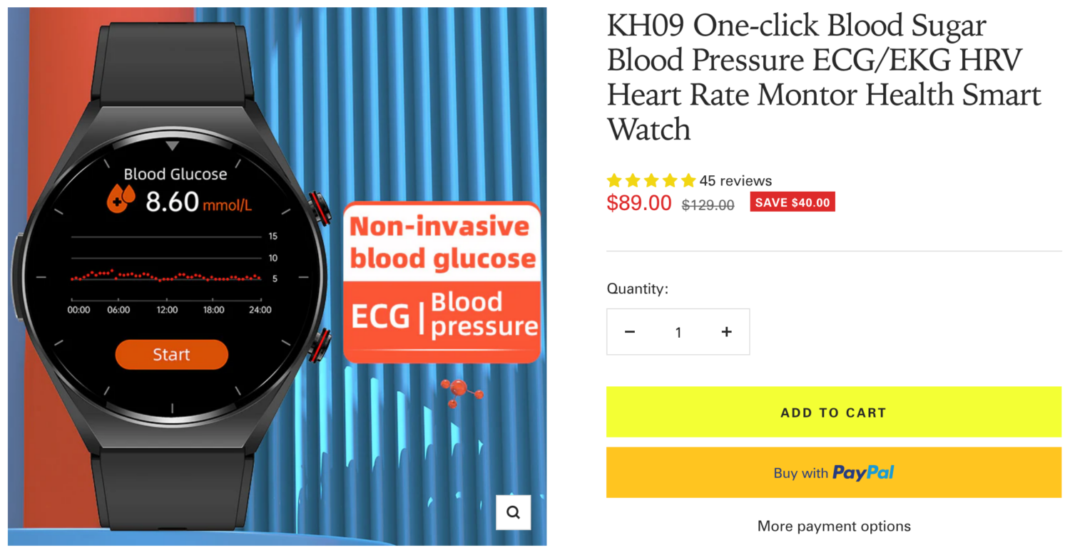Click the Buy with PayPal button
The image size is (1070, 555).
pos(833,472)
